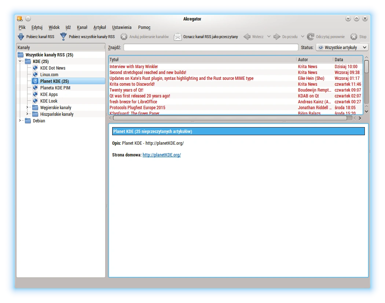Image resolution: width=385 pixels, height=303 pixels.
Task: Click the date cell "Dzisiaj 10:00"
Action: point(346,66)
